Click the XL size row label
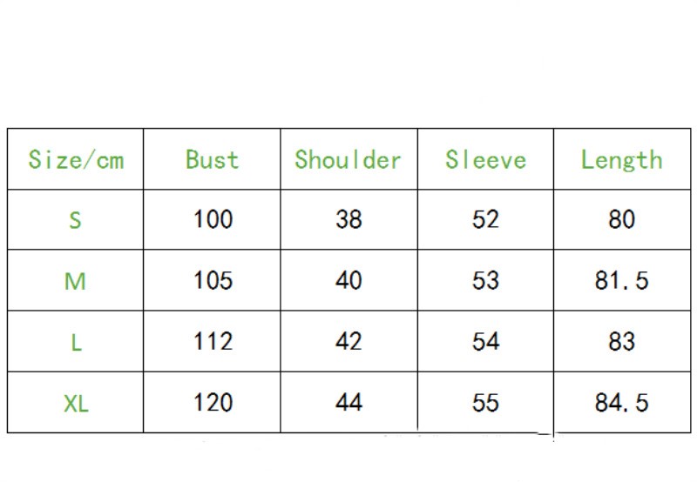This screenshot has height=482, width=697. tap(76, 403)
